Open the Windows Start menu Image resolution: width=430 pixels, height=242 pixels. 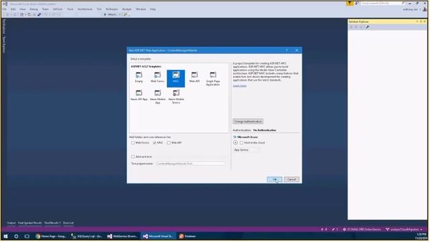pyautogui.click(x=5, y=236)
